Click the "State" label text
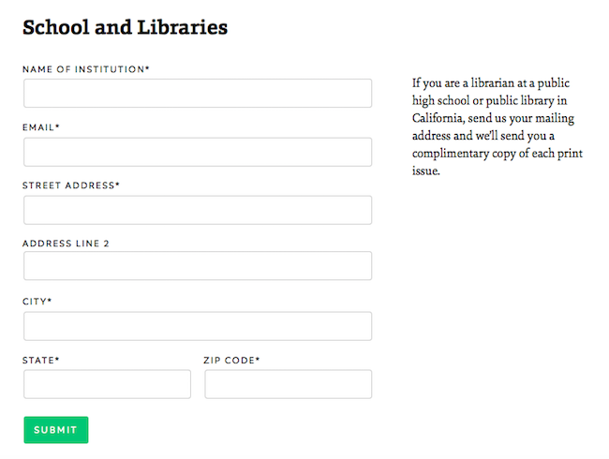The height and width of the screenshot is (459, 609). point(39,360)
